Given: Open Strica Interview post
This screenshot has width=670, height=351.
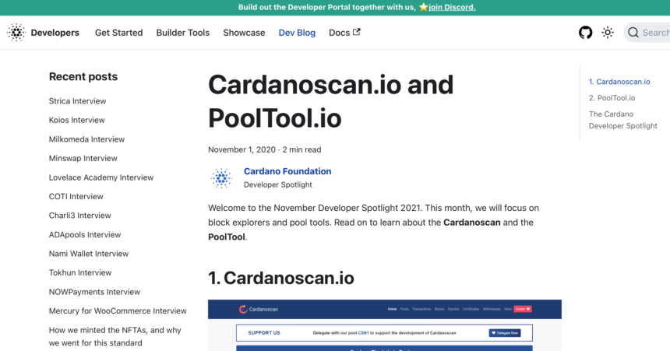Looking at the screenshot, I should tap(77, 101).
